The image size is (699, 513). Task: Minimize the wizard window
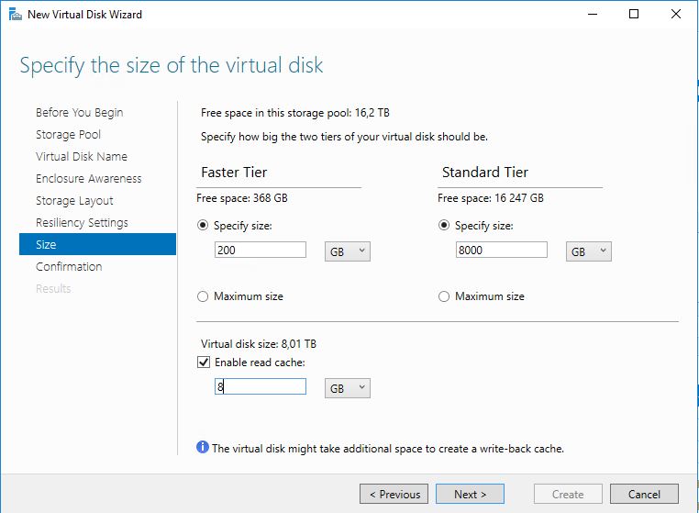[x=593, y=15]
